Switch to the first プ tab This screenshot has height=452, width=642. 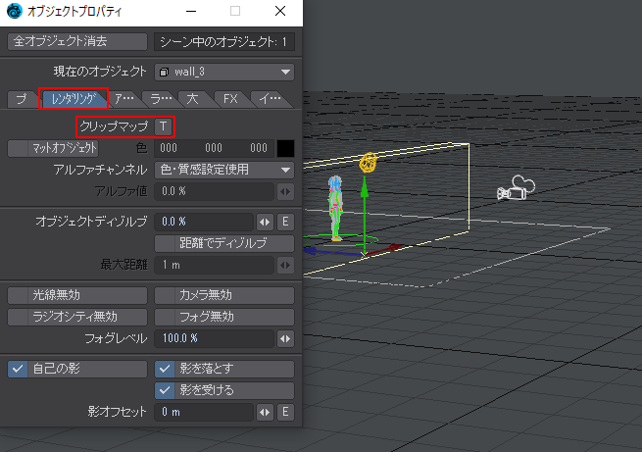pos(22,99)
